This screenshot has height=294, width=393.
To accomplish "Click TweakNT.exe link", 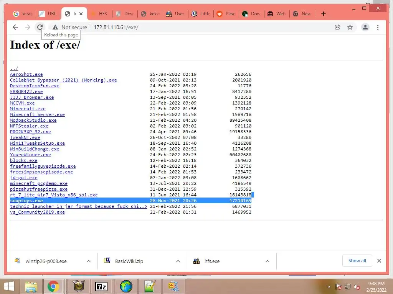I will tap(25, 137).
